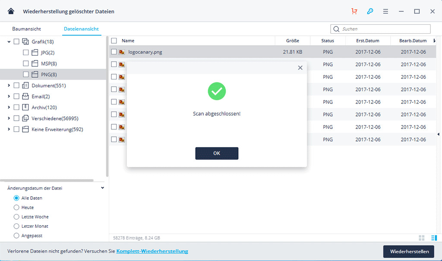Check the logocanary.png file checkbox
The height and width of the screenshot is (261, 442).
tap(114, 52)
